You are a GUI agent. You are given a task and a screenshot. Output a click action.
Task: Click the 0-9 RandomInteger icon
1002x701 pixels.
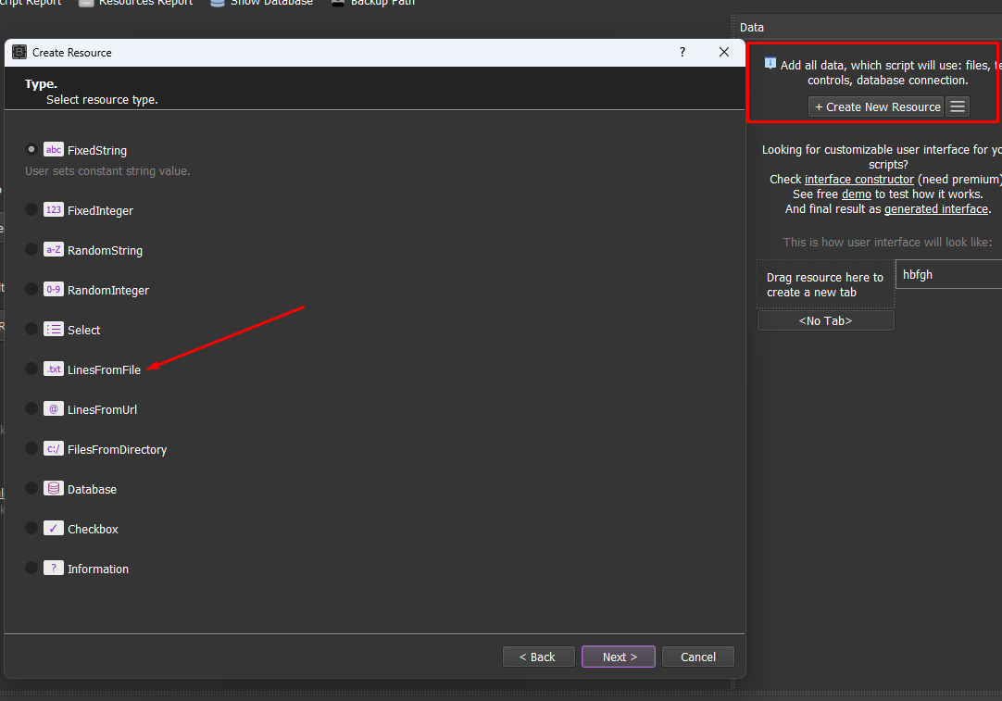[x=54, y=290]
